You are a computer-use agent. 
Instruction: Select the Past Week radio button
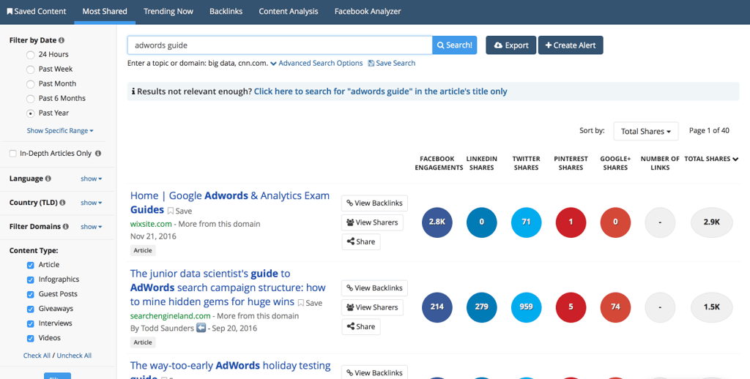coord(31,70)
